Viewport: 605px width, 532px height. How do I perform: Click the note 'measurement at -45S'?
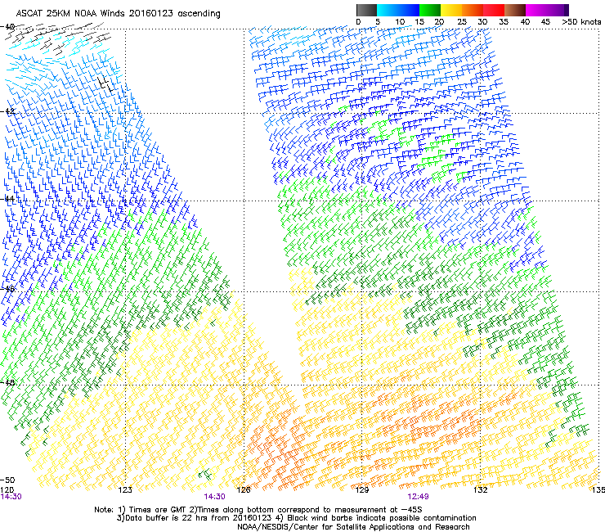377,510
